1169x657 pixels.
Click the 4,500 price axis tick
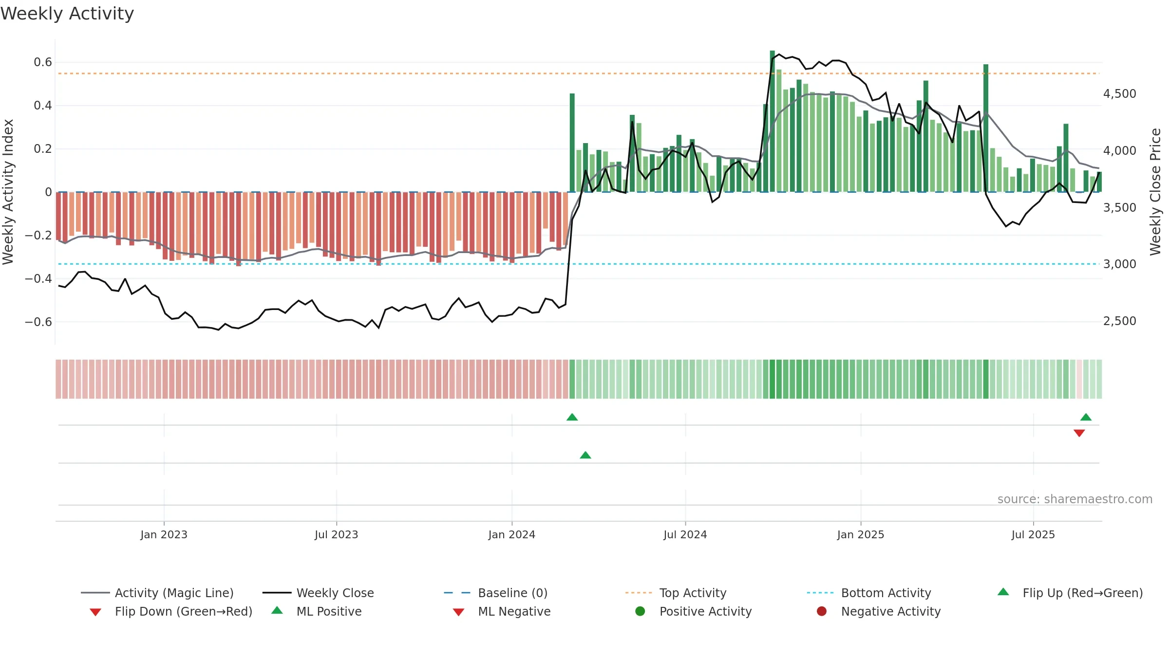pos(1119,93)
